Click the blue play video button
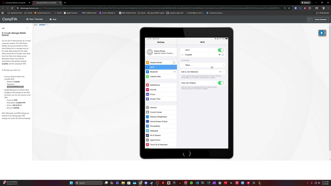 point(322,33)
